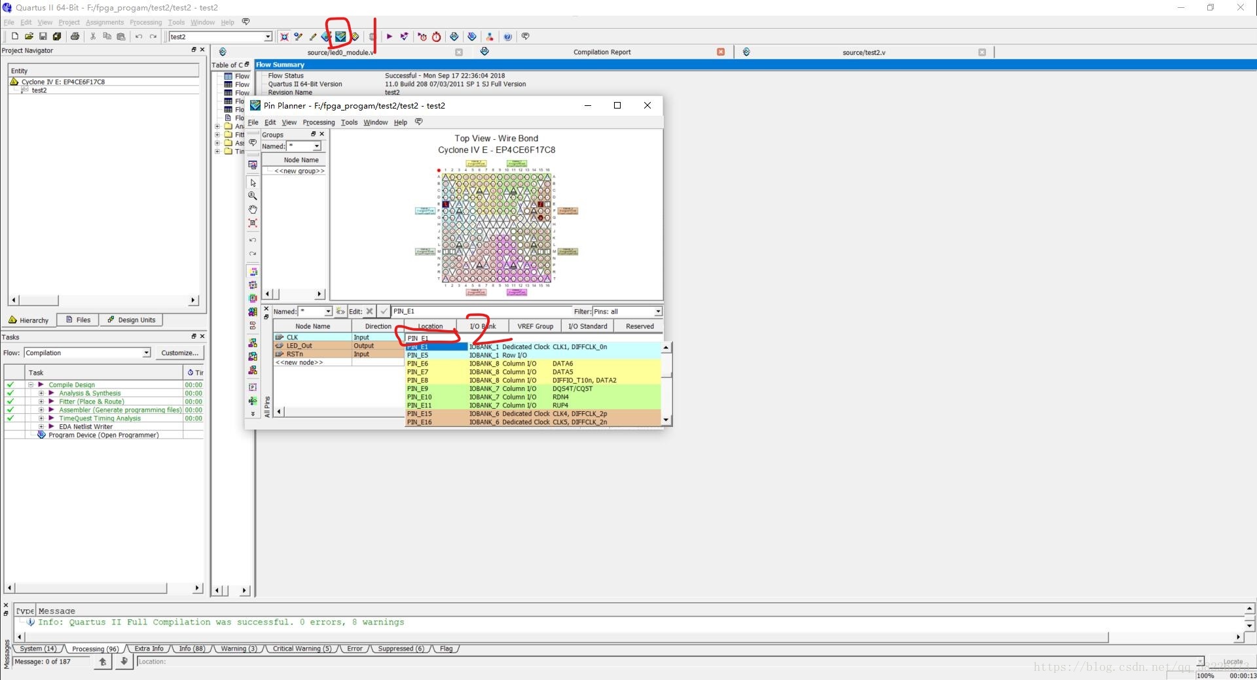The height and width of the screenshot is (680, 1257).
Task: Click the Print icon in the main toolbar
Action: pyautogui.click(x=75, y=37)
